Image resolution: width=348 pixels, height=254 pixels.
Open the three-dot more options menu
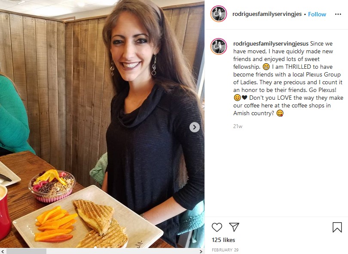(x=338, y=14)
